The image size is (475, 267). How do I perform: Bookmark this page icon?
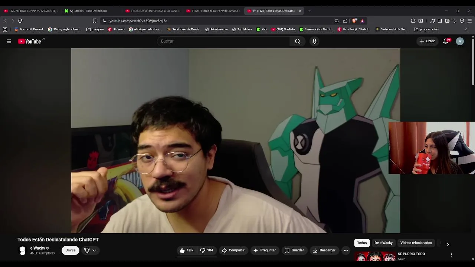click(94, 21)
